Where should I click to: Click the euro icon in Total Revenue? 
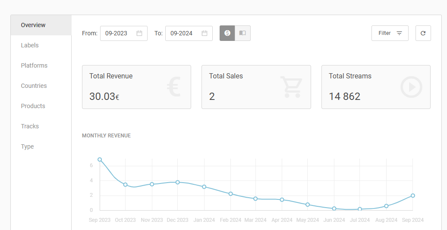[x=173, y=87]
